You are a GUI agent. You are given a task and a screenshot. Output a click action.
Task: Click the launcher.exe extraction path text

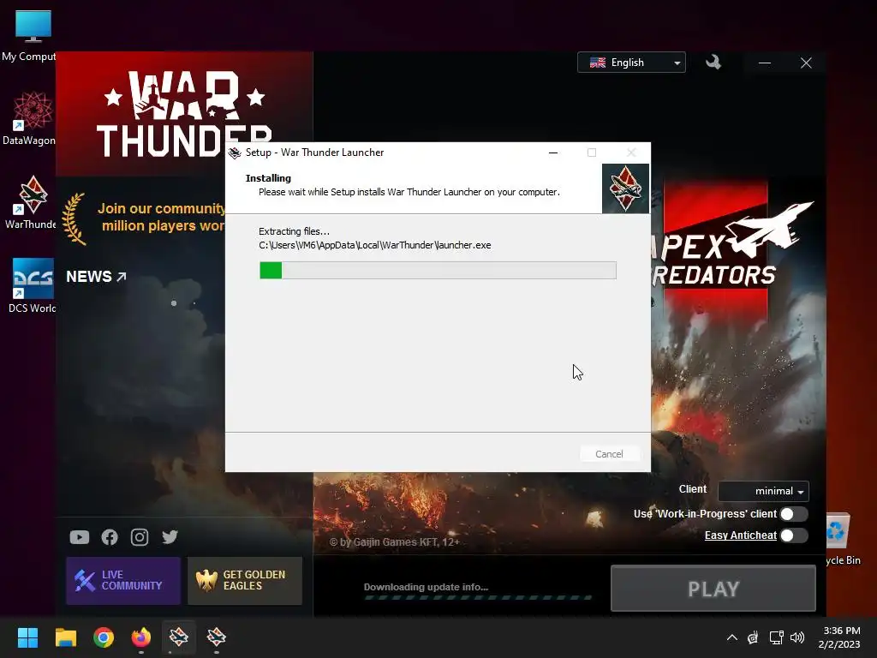tap(375, 245)
